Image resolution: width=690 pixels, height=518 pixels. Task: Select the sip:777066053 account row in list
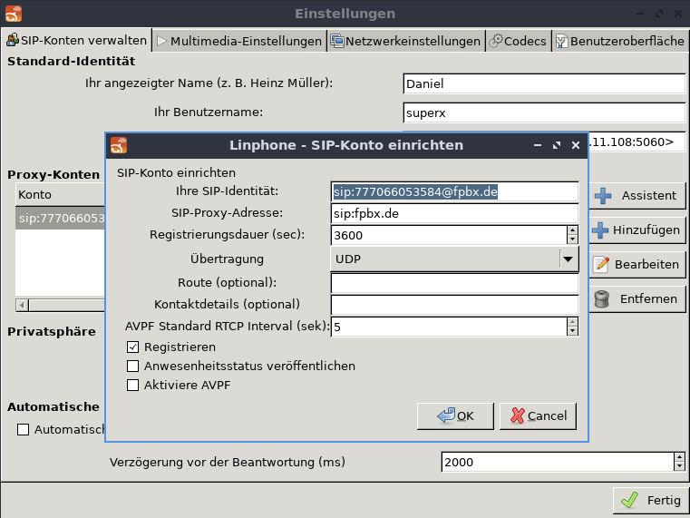click(61, 219)
